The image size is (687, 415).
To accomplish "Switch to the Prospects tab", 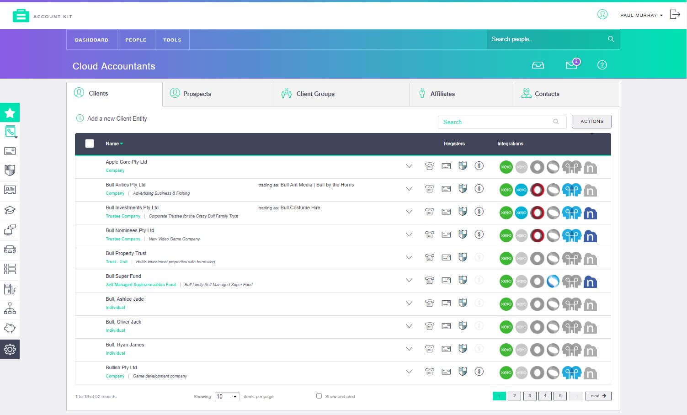I will pos(197,94).
